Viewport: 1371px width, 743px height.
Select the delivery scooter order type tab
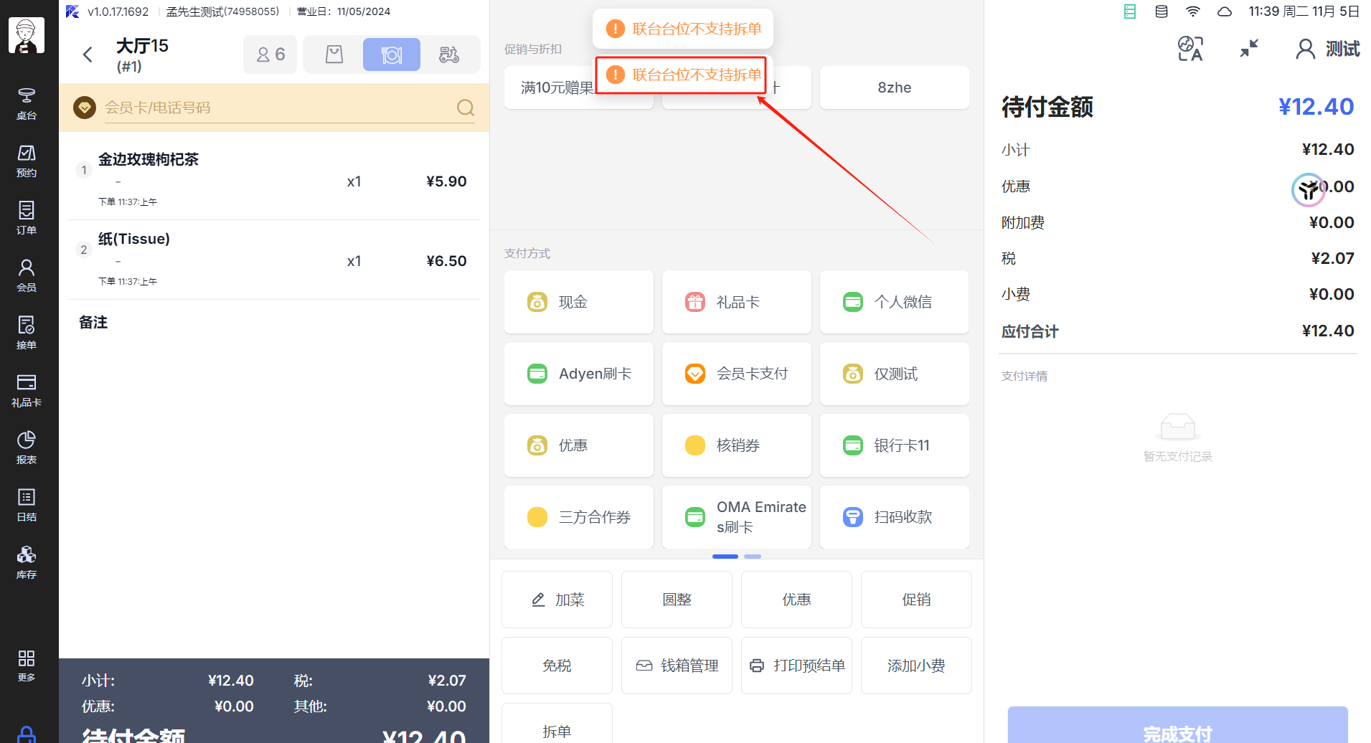pos(449,55)
